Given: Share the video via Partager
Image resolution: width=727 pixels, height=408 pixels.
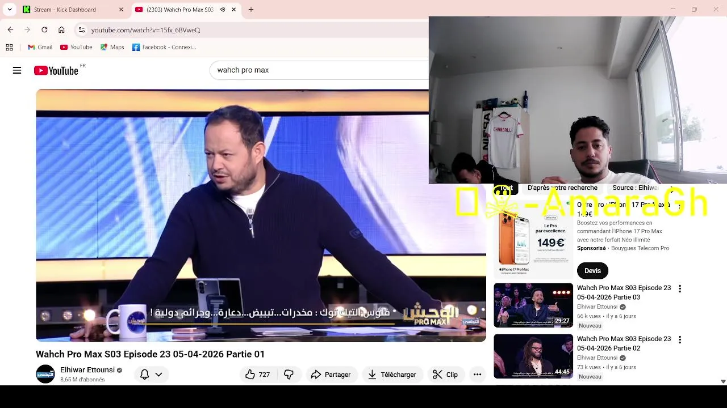Looking at the screenshot, I should pyautogui.click(x=331, y=375).
